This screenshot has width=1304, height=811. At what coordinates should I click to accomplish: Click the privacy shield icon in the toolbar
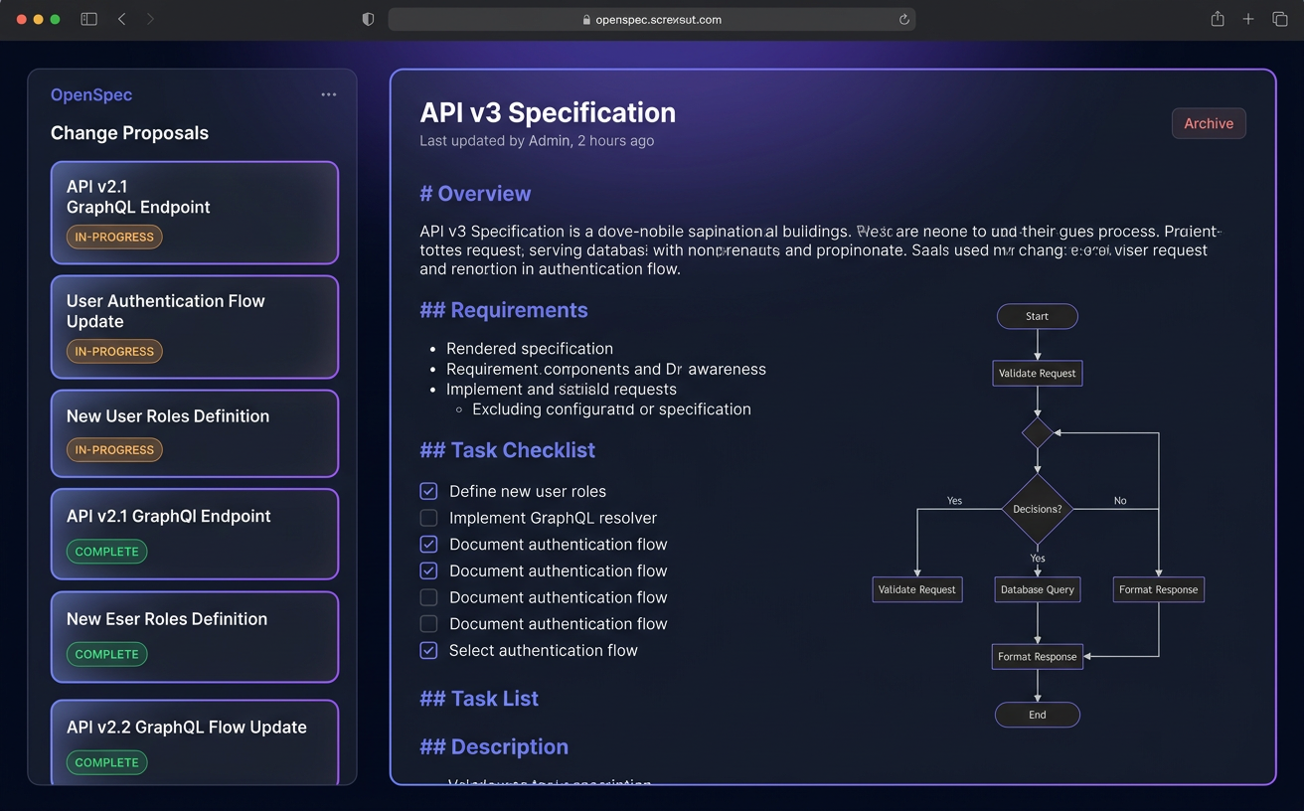(368, 18)
